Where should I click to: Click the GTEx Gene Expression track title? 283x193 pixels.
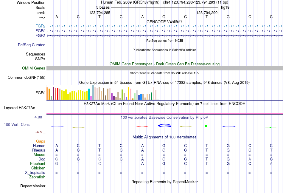[164, 83]
